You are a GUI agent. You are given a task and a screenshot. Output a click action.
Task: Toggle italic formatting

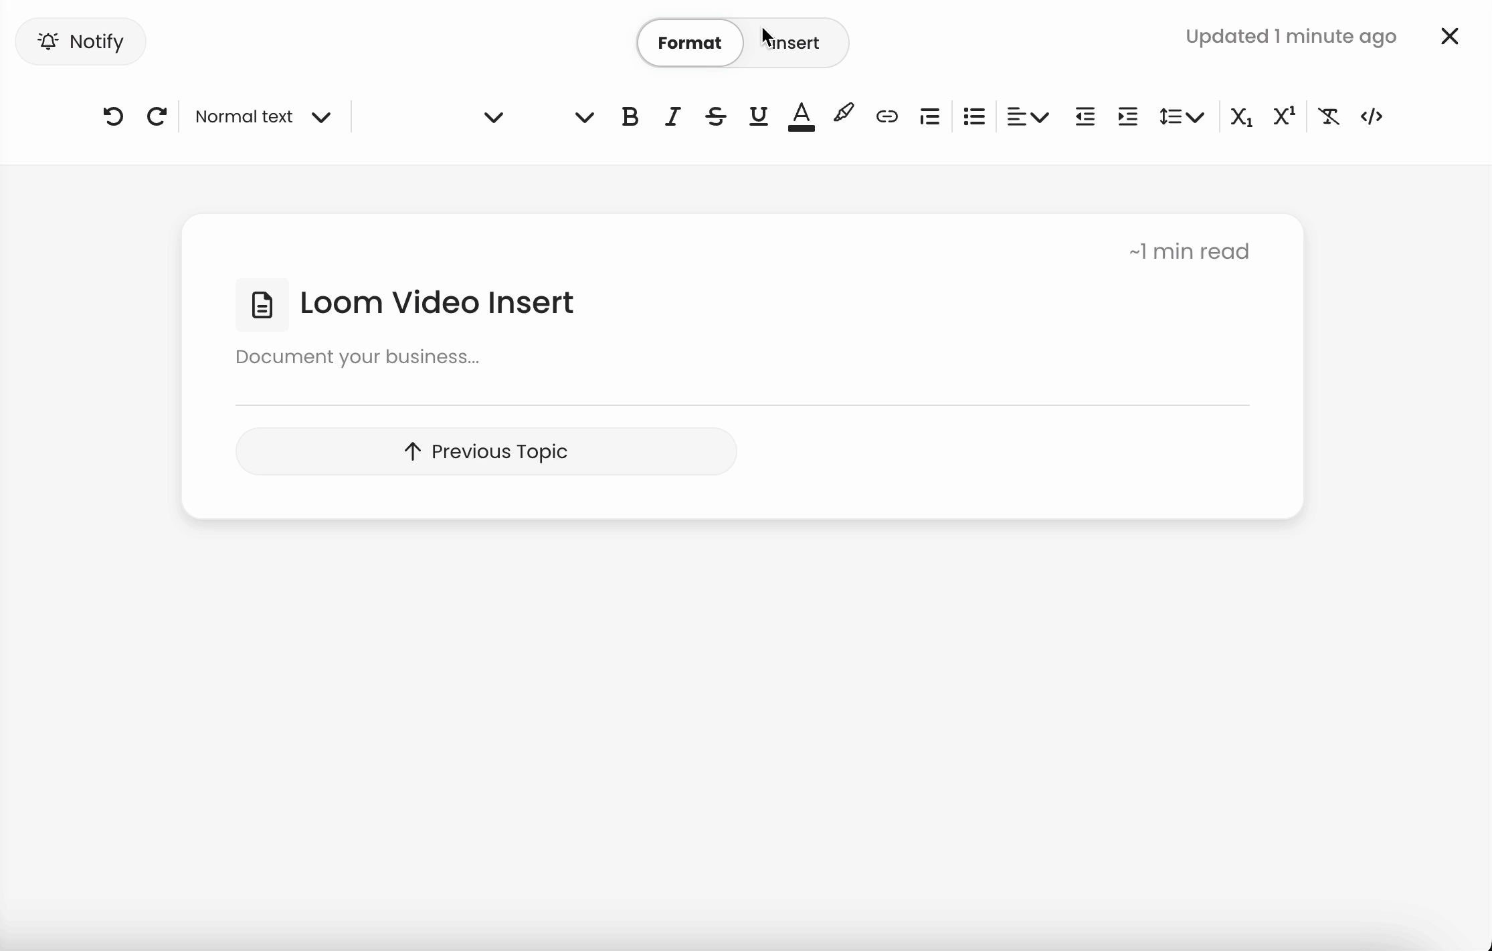pyautogui.click(x=672, y=116)
